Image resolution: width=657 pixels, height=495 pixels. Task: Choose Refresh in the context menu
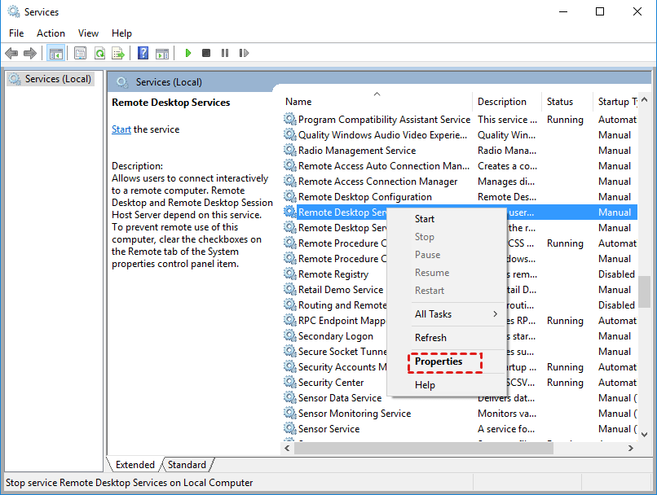(430, 338)
